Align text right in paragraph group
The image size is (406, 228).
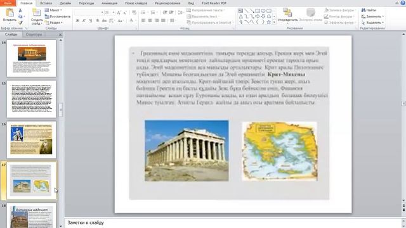(157, 20)
